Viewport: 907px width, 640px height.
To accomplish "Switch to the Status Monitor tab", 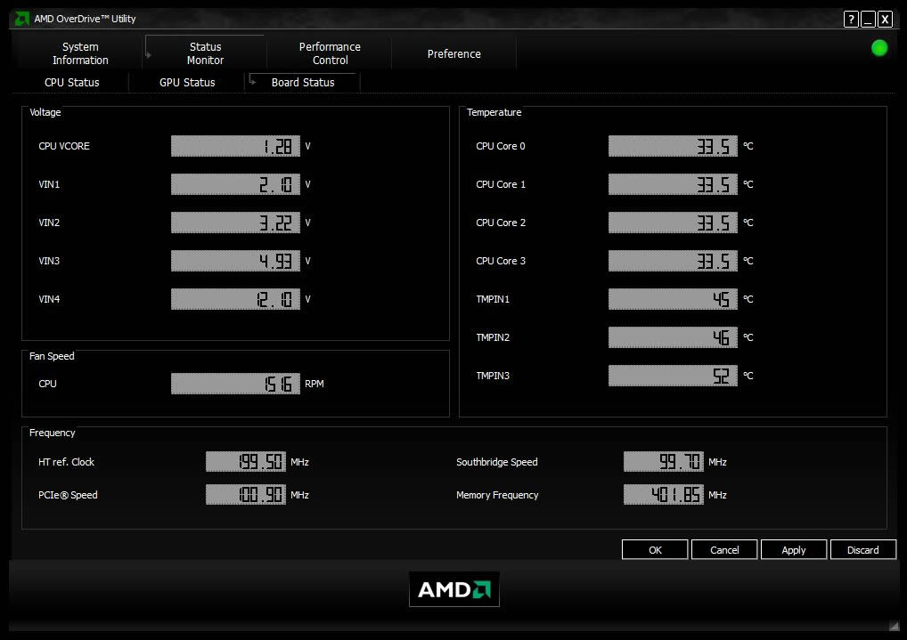I will (x=205, y=53).
